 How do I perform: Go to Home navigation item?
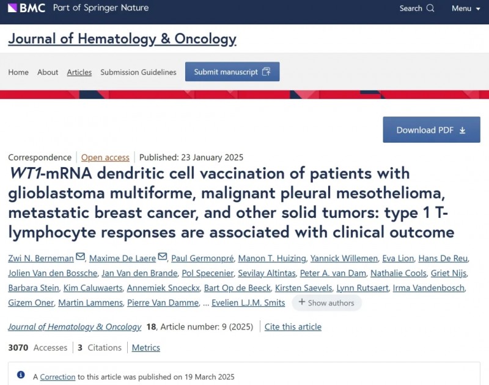click(x=18, y=72)
